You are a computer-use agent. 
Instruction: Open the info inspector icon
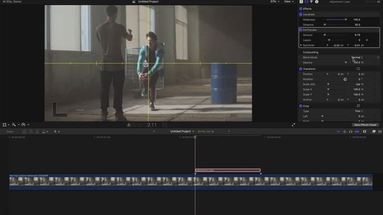317,2
